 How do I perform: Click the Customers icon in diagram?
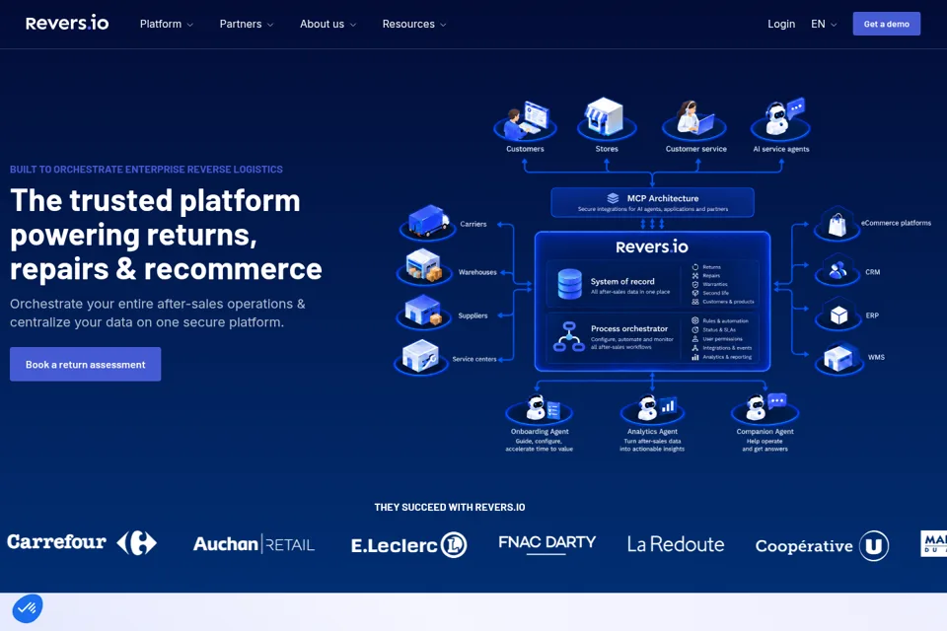tap(525, 120)
